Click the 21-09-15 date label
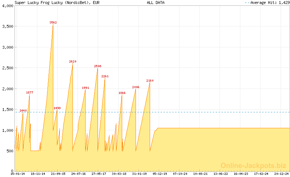Screen dimensions: 290x177 tap(58, 174)
